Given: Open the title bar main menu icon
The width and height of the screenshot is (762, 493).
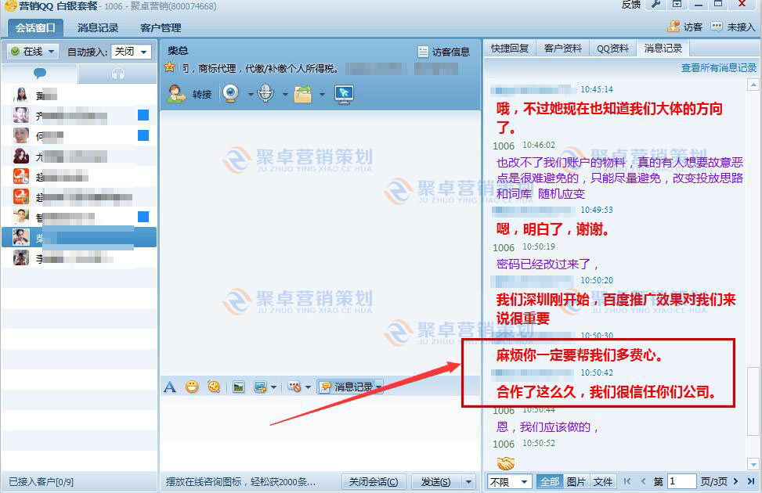Looking at the screenshot, I should click(677, 5).
